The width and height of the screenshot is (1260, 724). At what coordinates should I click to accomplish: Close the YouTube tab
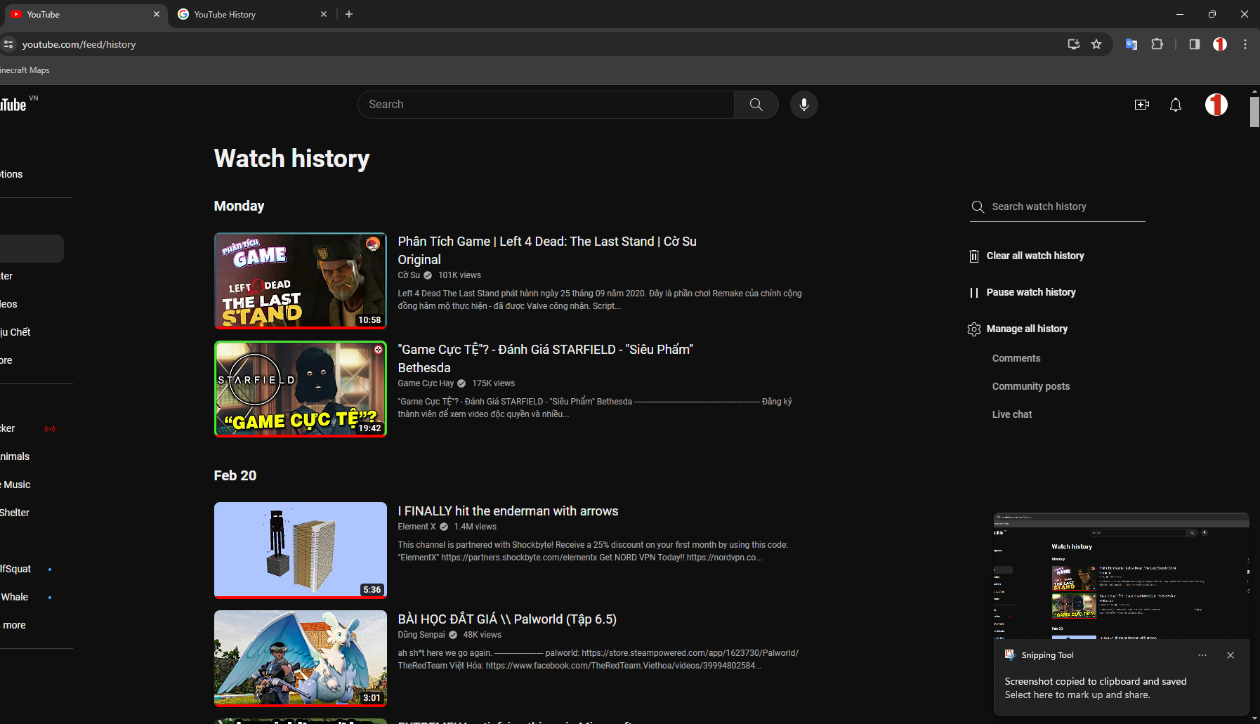tap(157, 14)
